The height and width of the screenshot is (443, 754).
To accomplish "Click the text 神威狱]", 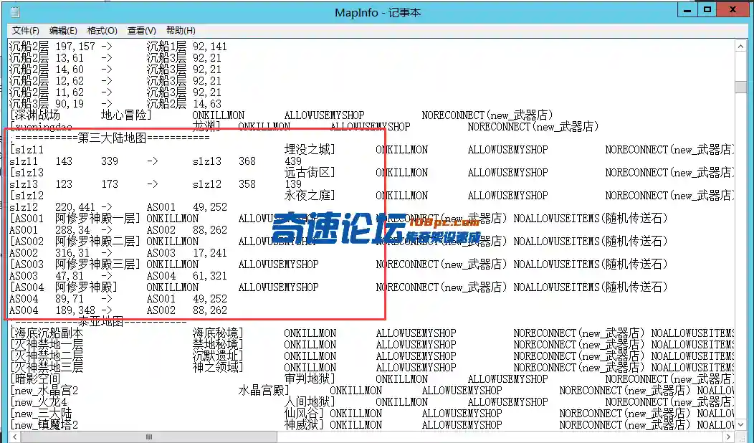I will (x=305, y=425).
